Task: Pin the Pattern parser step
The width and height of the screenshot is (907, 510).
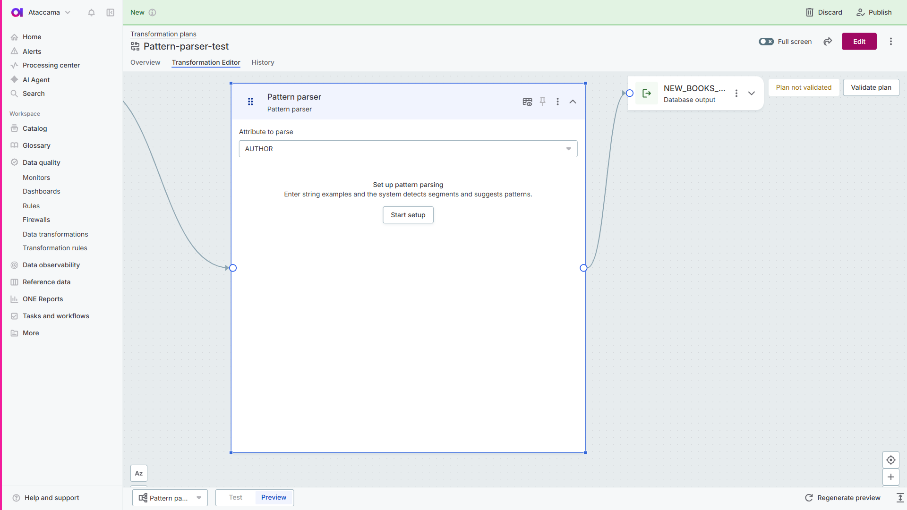Action: [542, 102]
